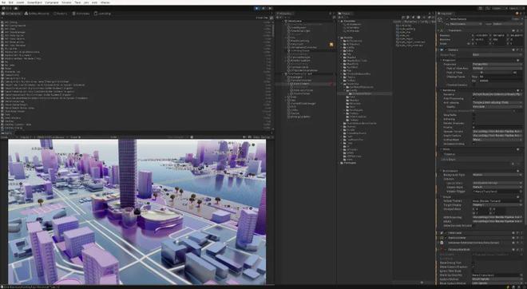
Task: Open Cinemachine Update Method dropdown
Action: tap(497, 279)
